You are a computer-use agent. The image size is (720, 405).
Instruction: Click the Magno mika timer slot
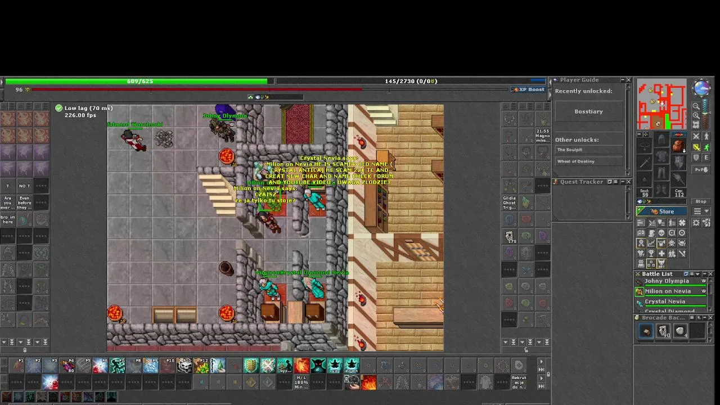point(543,136)
